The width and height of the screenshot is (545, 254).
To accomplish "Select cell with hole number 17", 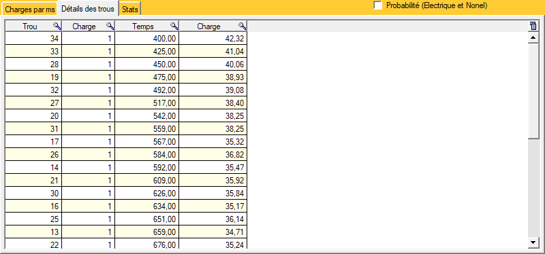I will [x=33, y=142].
